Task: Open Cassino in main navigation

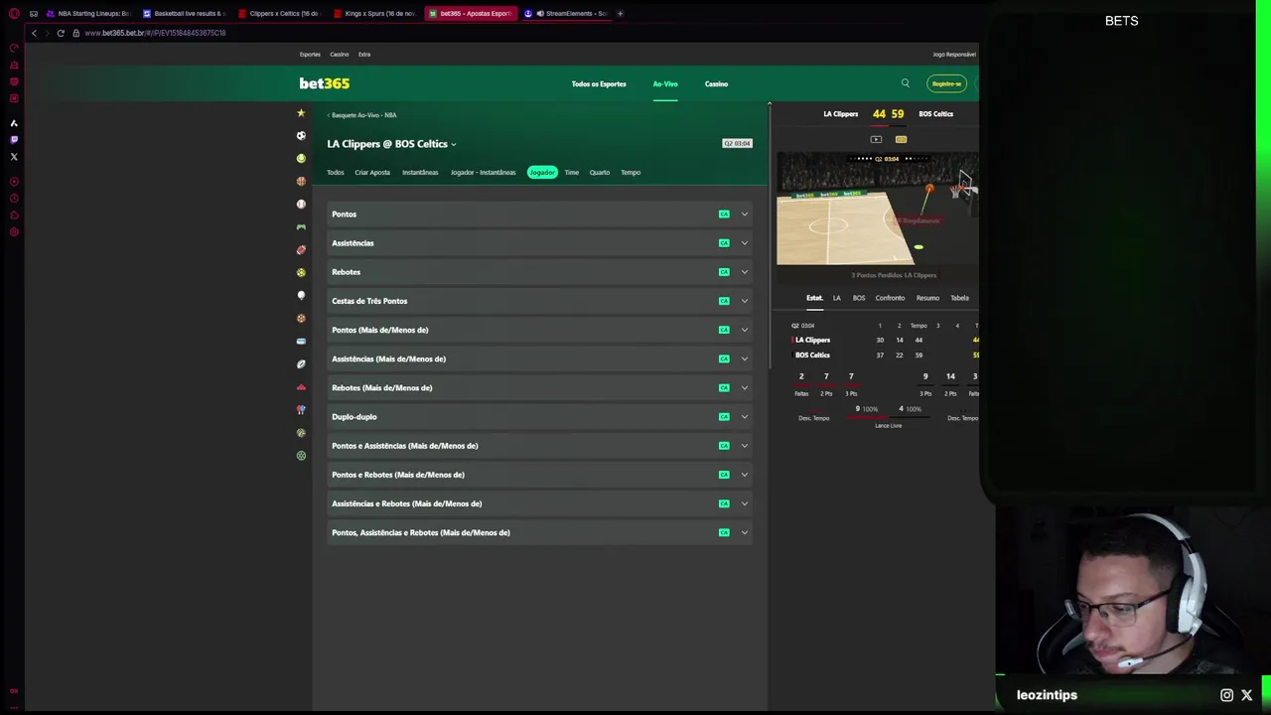Action: click(x=716, y=84)
